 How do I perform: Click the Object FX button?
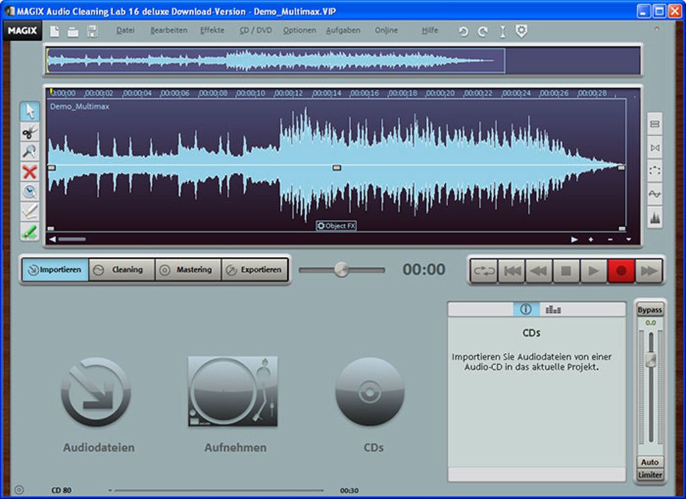[336, 226]
